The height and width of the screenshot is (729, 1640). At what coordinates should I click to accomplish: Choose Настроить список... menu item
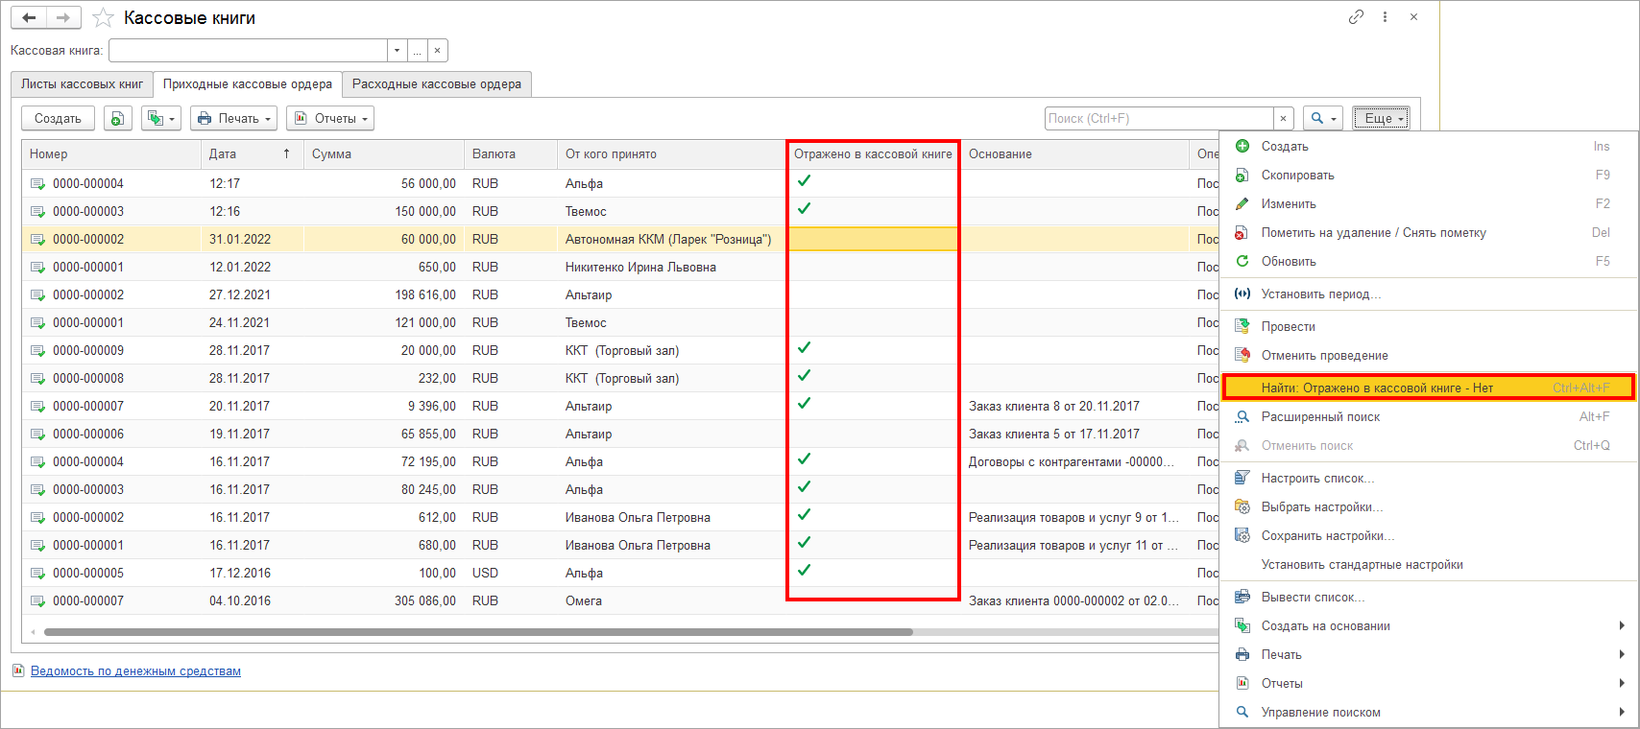(x=1429, y=478)
